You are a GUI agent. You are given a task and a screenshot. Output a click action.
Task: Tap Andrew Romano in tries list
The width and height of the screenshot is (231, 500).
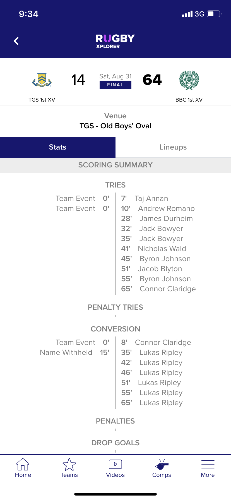click(166, 208)
